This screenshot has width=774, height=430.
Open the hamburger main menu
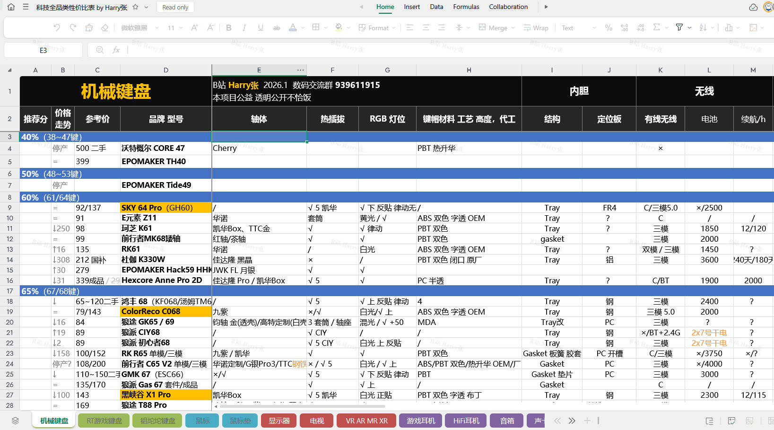click(26, 7)
